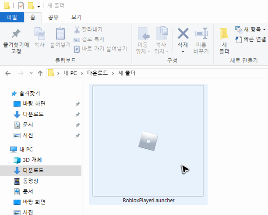Screen dimensions: 268x215
Task: Click the Up one level arrow
Action: point(40,73)
